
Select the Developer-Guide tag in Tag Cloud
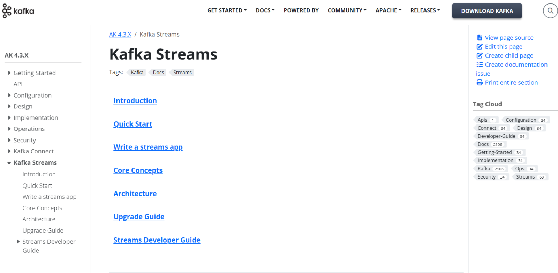tap(501, 136)
